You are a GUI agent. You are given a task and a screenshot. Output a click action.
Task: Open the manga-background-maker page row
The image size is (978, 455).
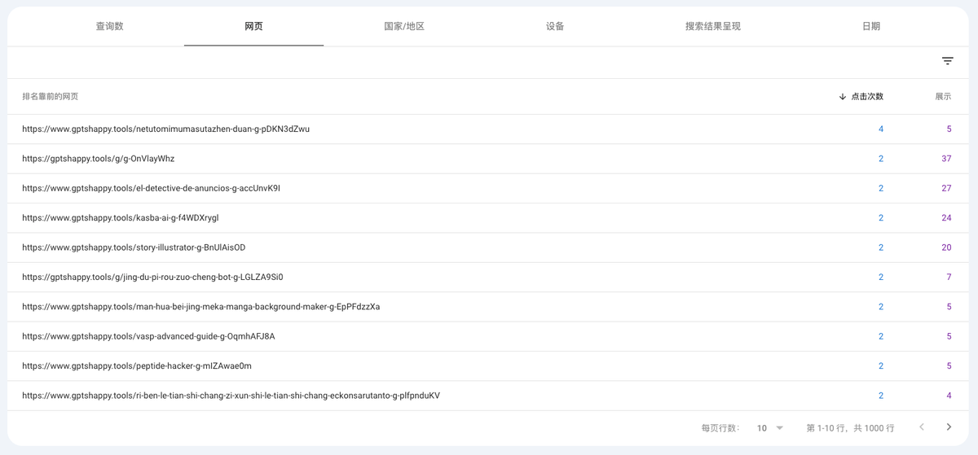coord(489,307)
